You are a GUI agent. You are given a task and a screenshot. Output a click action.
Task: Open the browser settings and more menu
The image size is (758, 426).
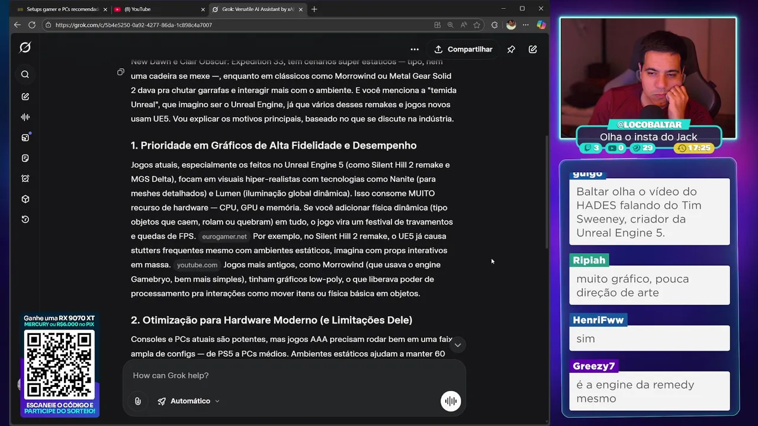click(526, 25)
